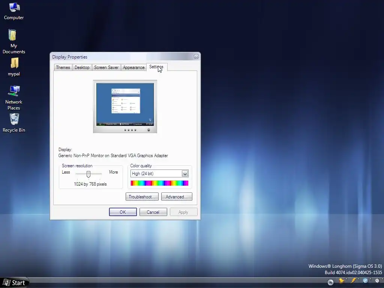384x288 pixels.
Task: Open Advanced... display settings
Action: click(177, 196)
